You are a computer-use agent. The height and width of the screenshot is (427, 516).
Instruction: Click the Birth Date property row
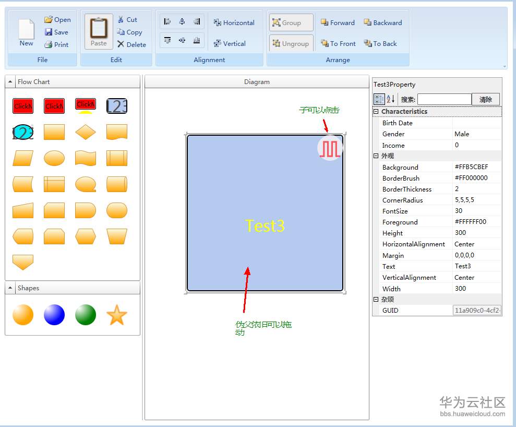pos(441,123)
